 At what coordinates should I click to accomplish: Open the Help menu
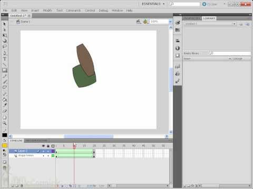pyautogui.click(x=130, y=10)
